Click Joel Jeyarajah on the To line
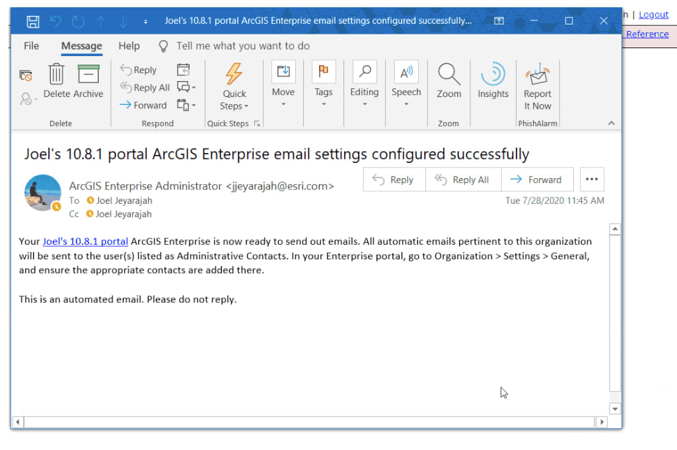This screenshot has height=450, width=677. coord(124,201)
